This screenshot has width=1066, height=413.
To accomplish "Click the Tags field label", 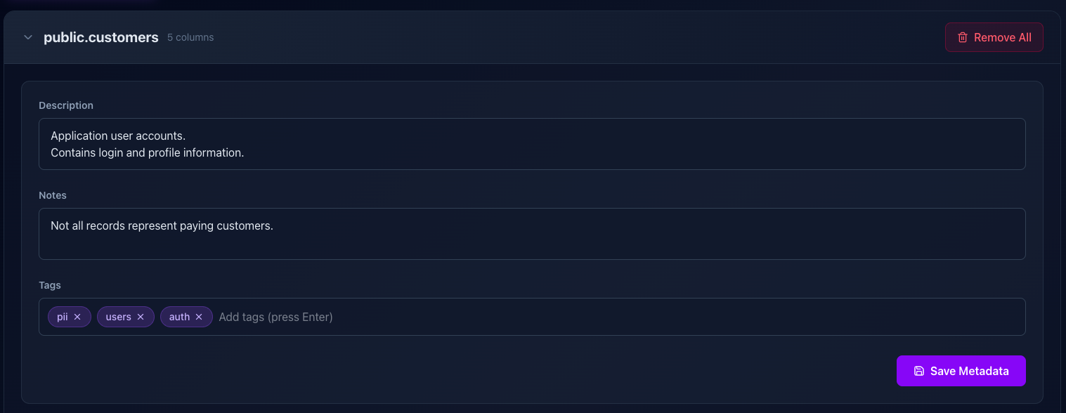I will pyautogui.click(x=49, y=285).
